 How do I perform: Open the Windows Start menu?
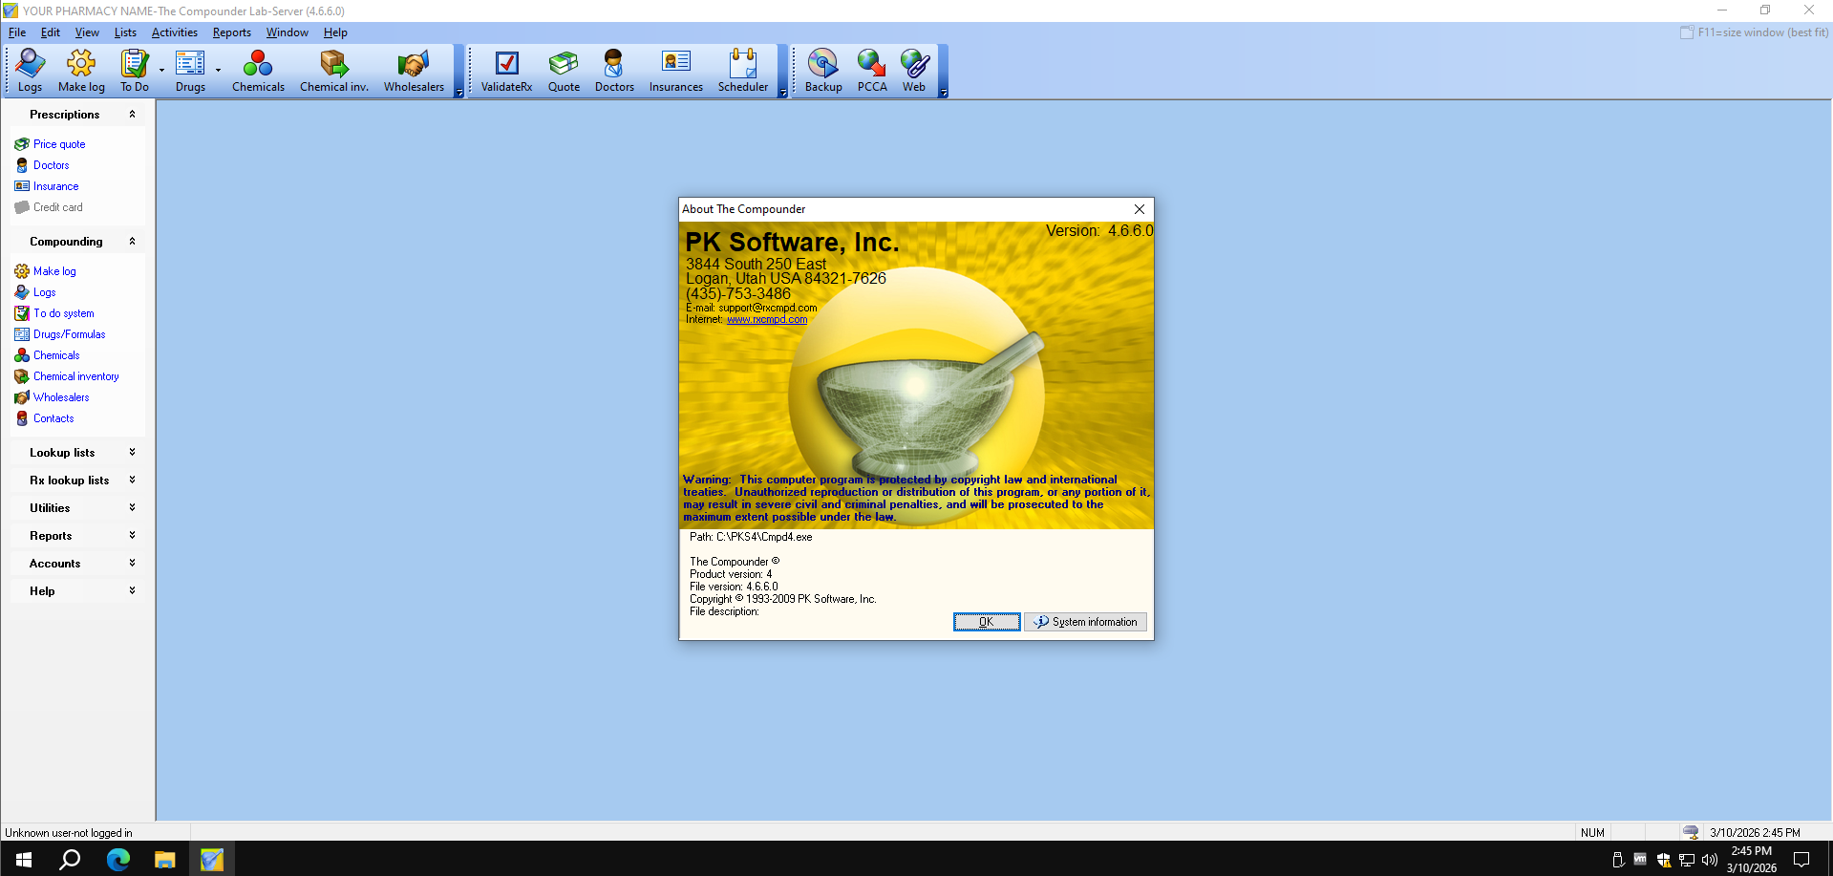point(24,860)
